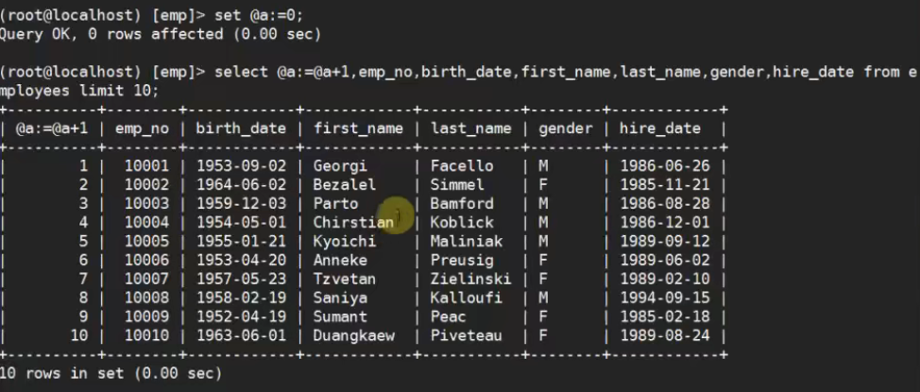The height and width of the screenshot is (392, 920).
Task: Click last name 'Facello'
Action: pos(462,166)
